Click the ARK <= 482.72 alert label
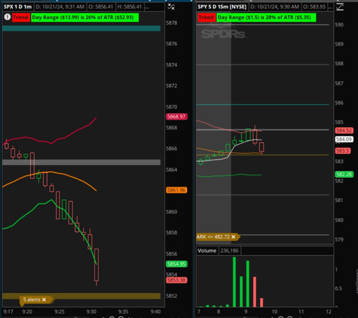This screenshot has height=318, width=358. (213, 236)
